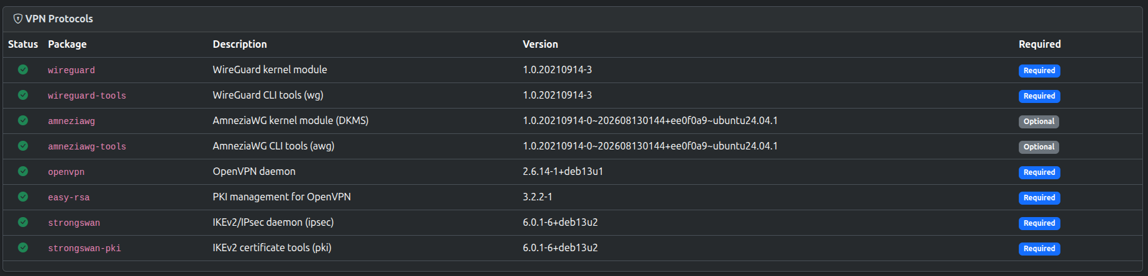
Task: Click version 3.2.2-1 for easy-rsa
Action: point(538,197)
